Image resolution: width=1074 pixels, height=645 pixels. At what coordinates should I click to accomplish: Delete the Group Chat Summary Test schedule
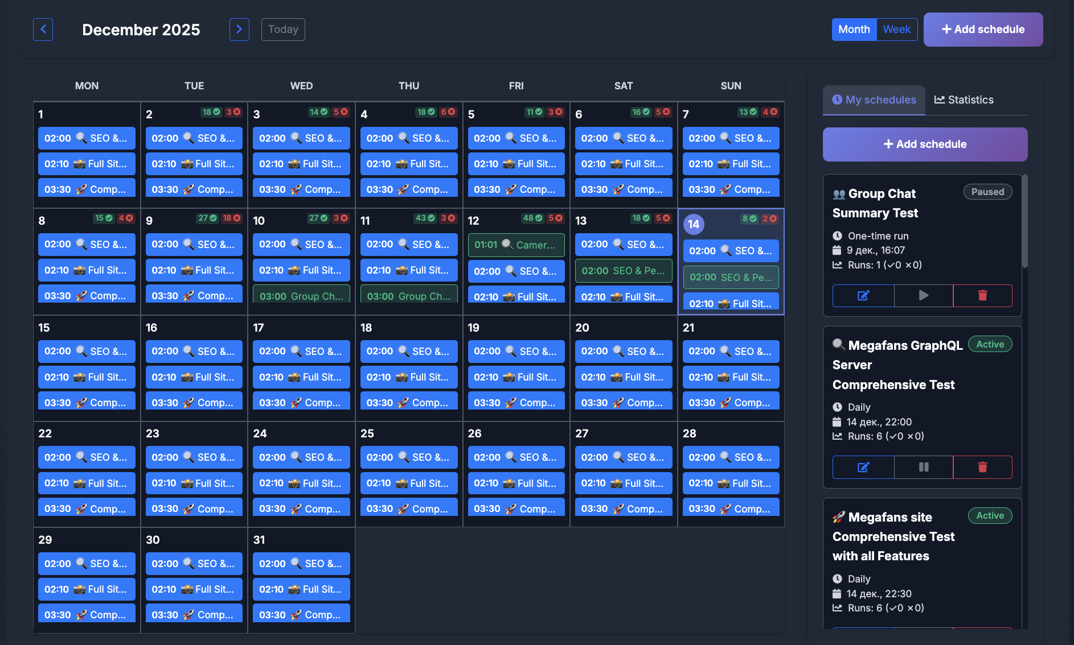[x=982, y=295]
